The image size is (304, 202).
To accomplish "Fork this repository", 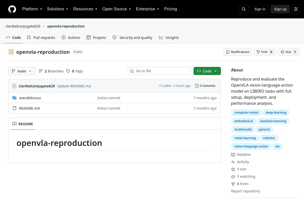I will (265, 52).
